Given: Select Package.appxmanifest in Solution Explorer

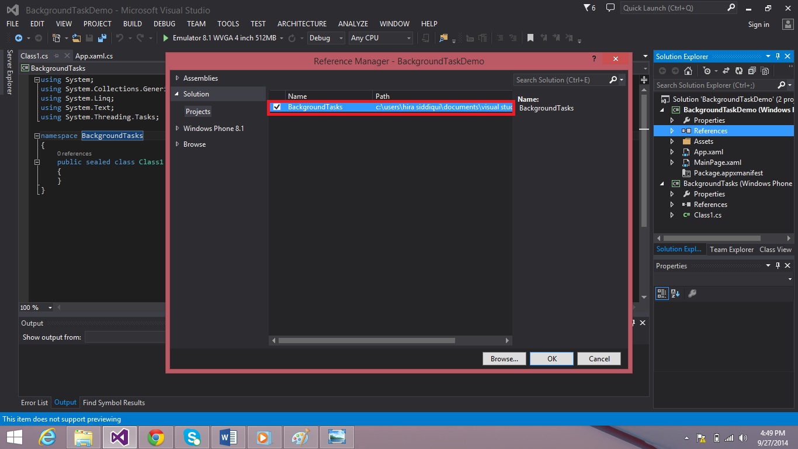Looking at the screenshot, I should 728,173.
